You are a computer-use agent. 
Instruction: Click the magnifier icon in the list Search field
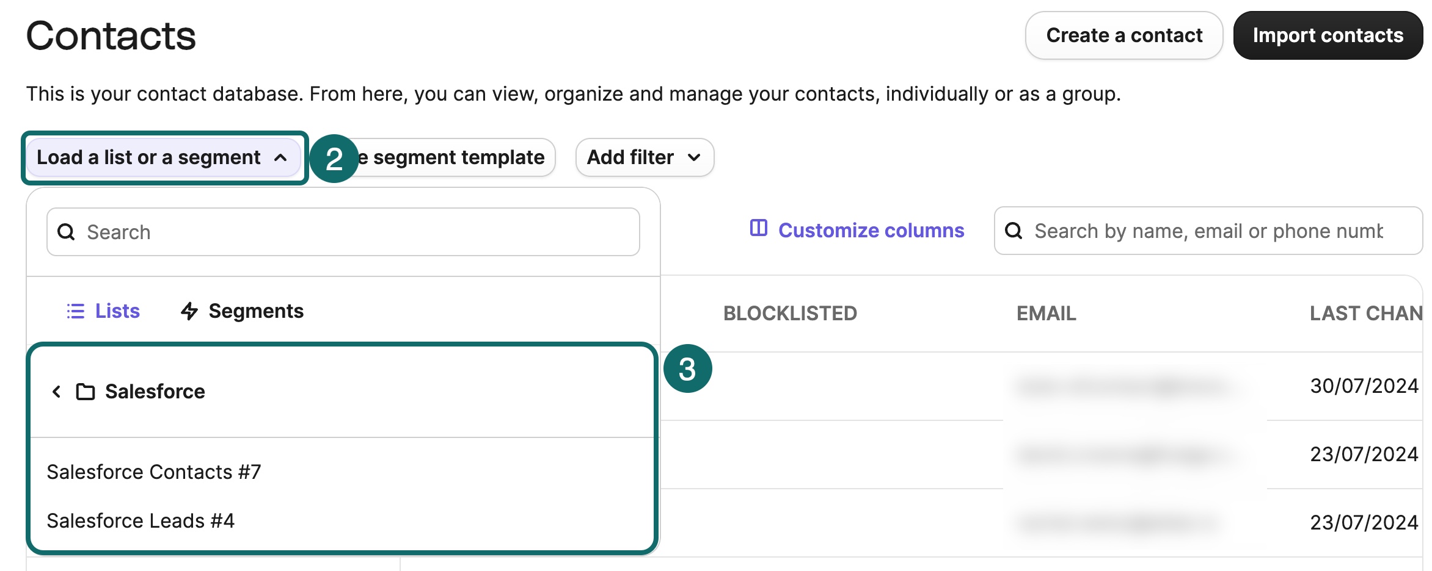[66, 232]
